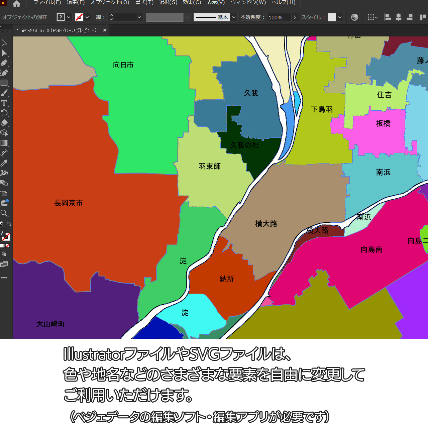The image size is (428, 428).
Task: Expand the stroke weight dropdown
Action: tap(139, 17)
